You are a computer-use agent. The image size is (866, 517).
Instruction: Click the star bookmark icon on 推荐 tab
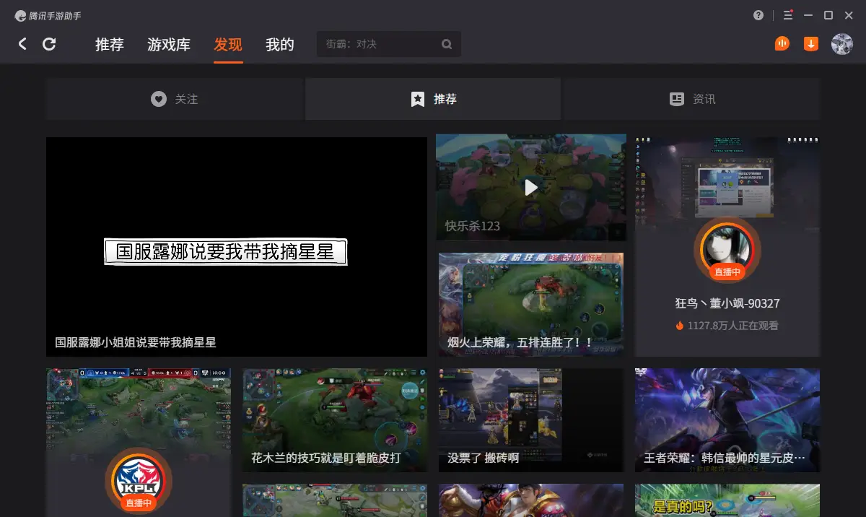coord(417,99)
